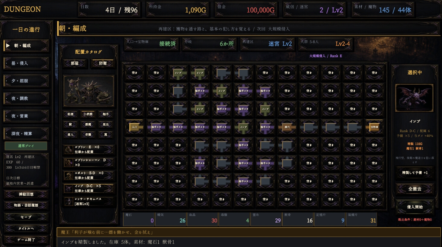Screen dimensions: 442x247
Task: Click the 触手スラ tile right of the entrance
Action: click(156, 127)
